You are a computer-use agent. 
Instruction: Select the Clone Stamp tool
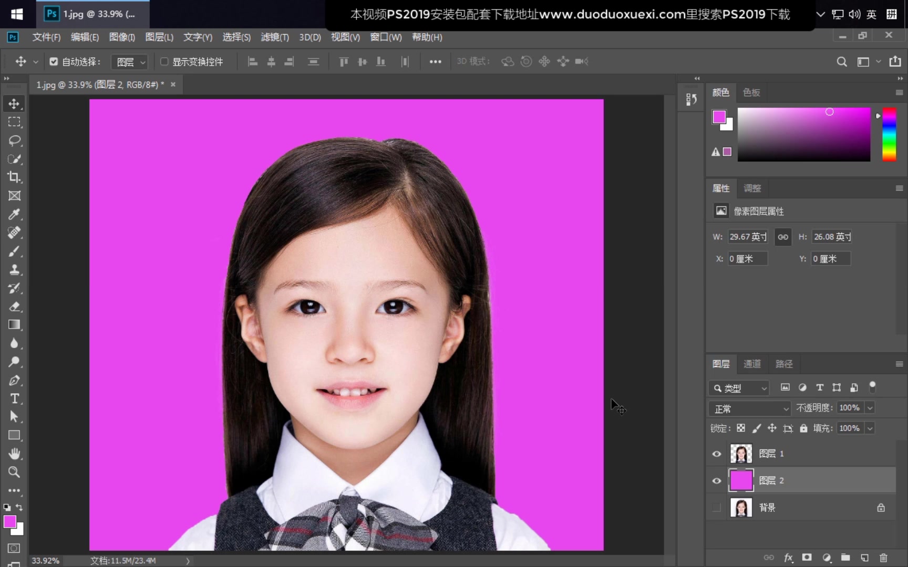[14, 270]
